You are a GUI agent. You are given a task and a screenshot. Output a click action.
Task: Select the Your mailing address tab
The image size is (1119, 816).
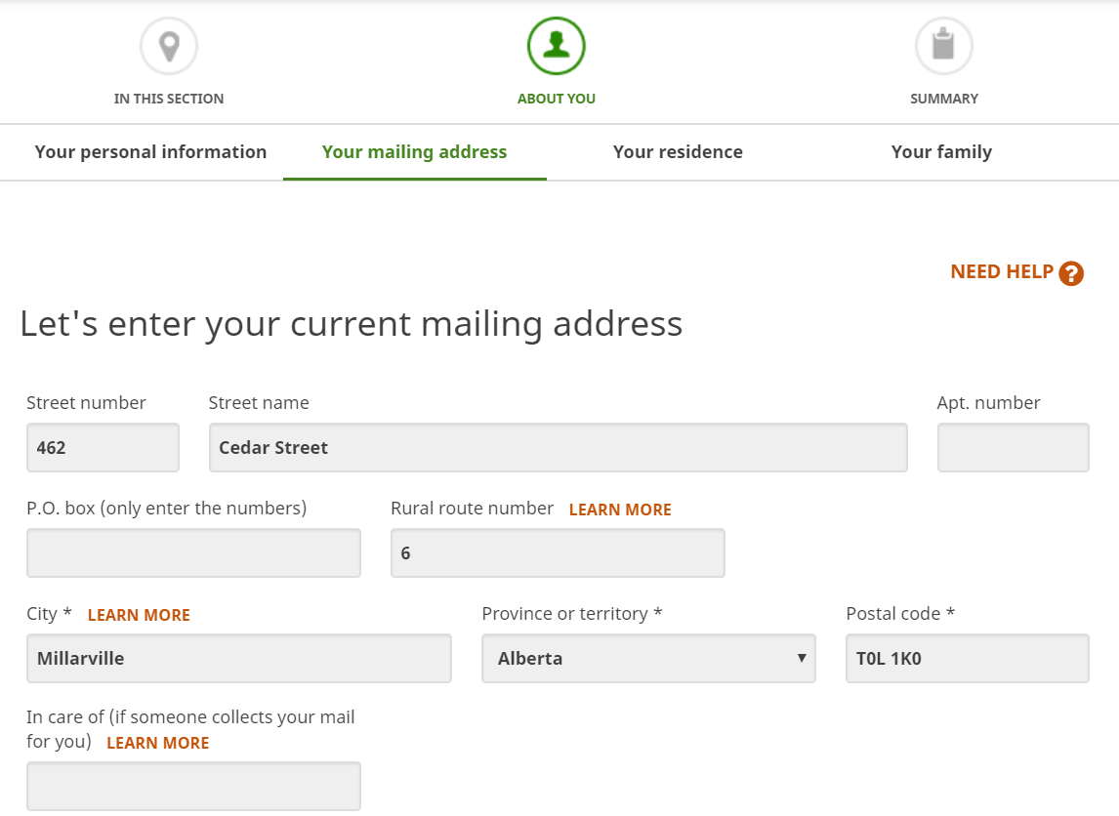tap(415, 152)
